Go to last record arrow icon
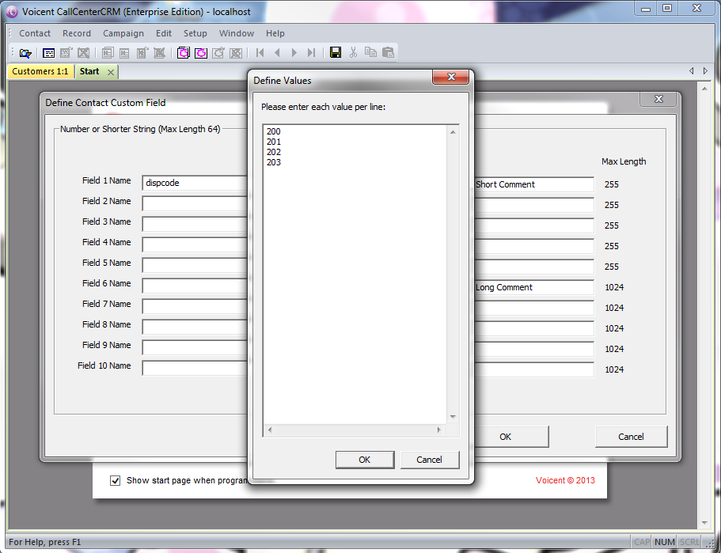This screenshot has width=721, height=553. click(x=311, y=53)
